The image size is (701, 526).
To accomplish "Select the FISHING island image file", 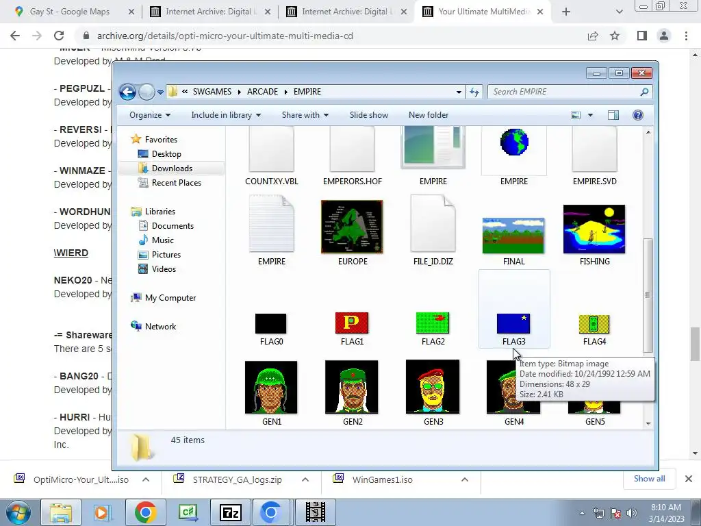I will (594, 229).
